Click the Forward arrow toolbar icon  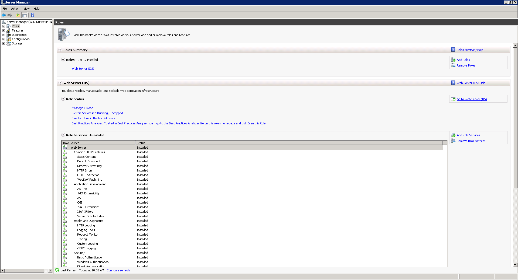click(10, 15)
